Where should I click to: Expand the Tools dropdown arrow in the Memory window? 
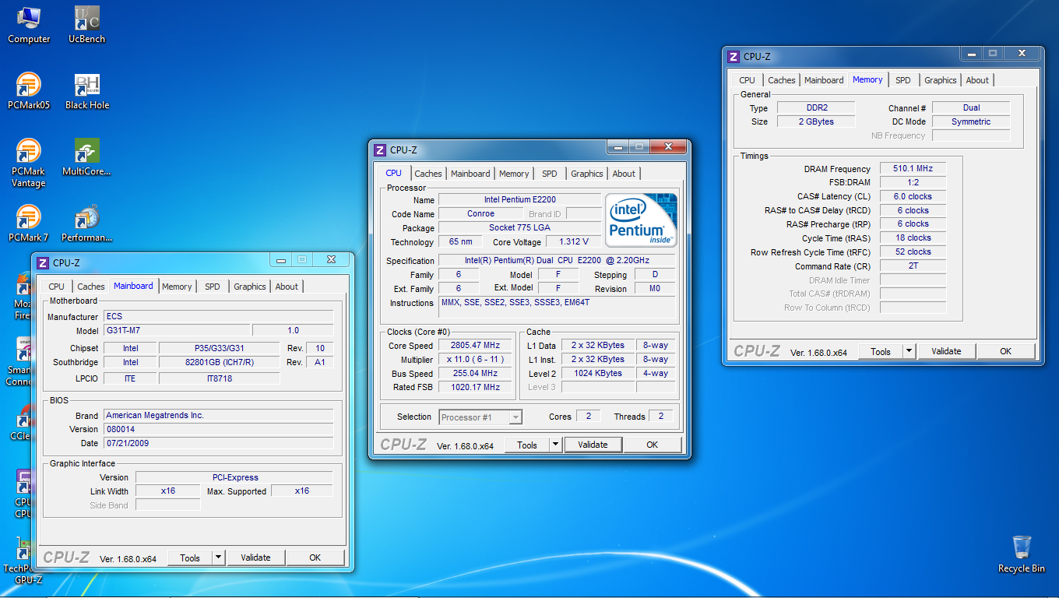tap(909, 351)
